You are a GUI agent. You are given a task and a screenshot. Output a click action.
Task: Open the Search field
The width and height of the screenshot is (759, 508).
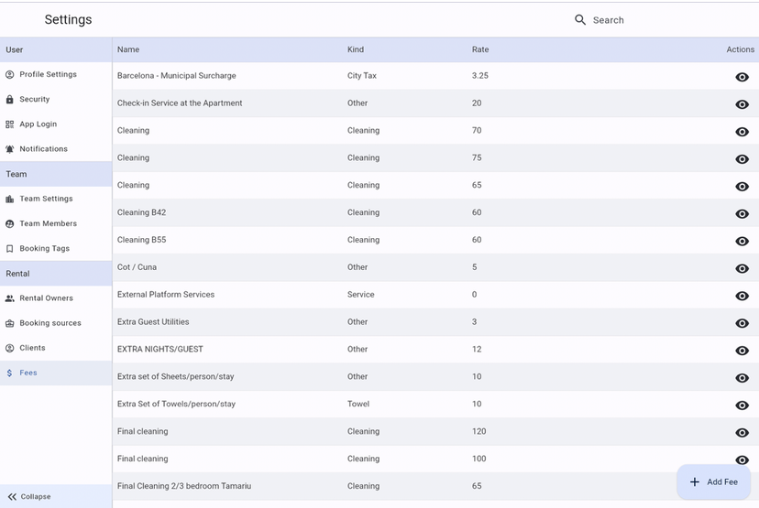click(x=609, y=20)
